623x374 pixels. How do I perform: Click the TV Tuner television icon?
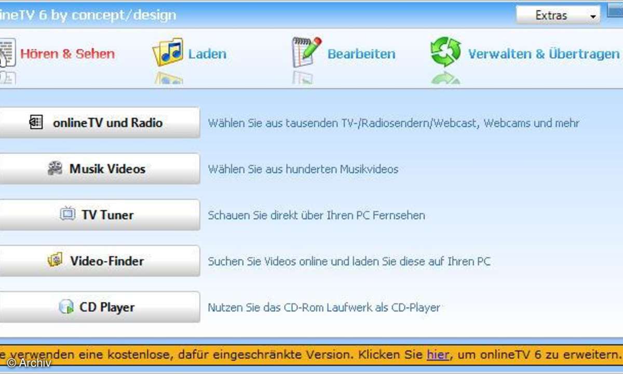(x=67, y=214)
